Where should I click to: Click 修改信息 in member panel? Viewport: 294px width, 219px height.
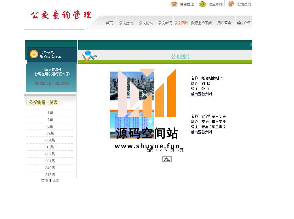[x=43, y=83]
